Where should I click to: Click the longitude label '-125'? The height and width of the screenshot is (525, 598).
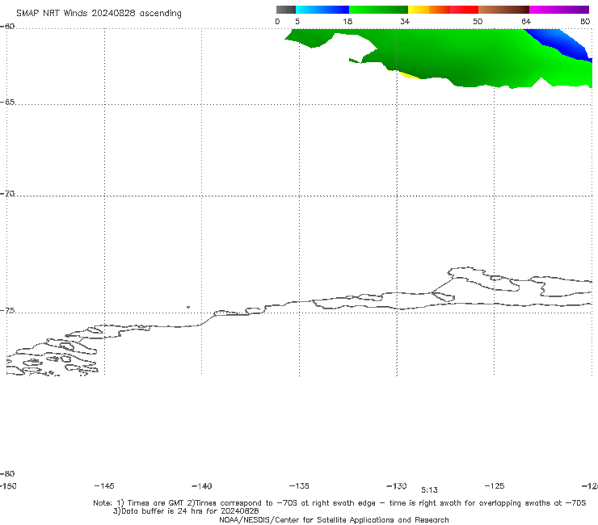495,485
